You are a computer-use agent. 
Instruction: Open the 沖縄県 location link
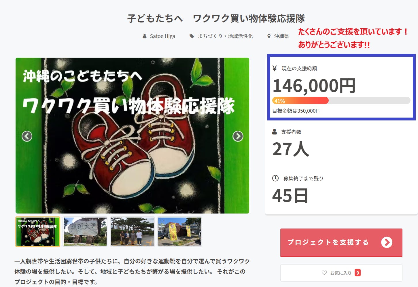click(x=281, y=36)
